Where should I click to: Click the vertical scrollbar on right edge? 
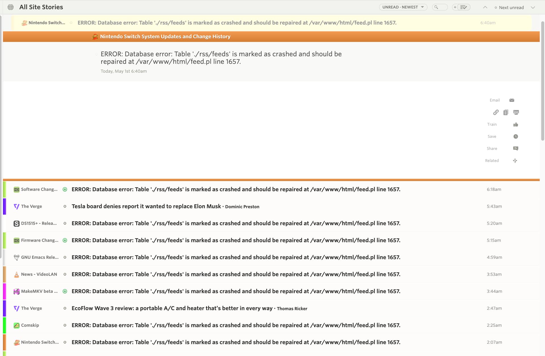pos(542,81)
